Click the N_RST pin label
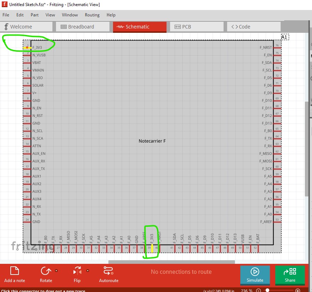The image size is (312, 292). pos(37,116)
